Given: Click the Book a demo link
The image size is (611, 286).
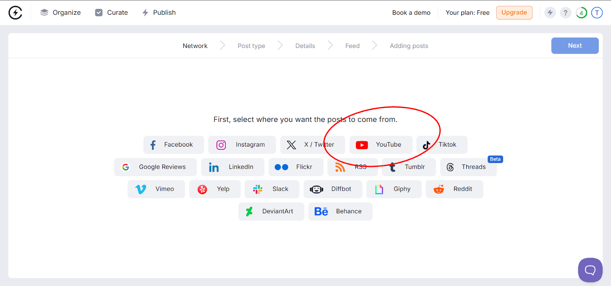Looking at the screenshot, I should (x=411, y=13).
